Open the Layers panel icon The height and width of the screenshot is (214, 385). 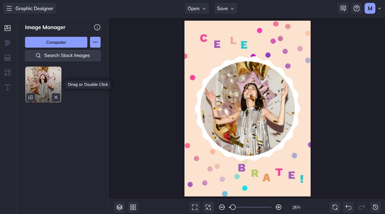[x=119, y=207]
